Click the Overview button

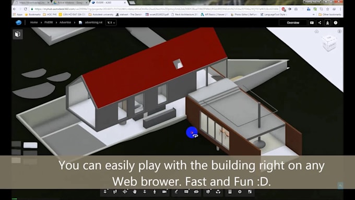coord(293,22)
